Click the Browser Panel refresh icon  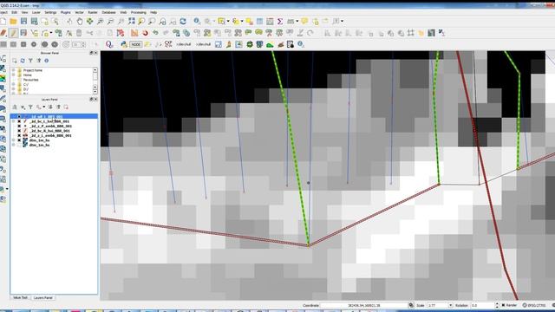[x=23, y=61]
